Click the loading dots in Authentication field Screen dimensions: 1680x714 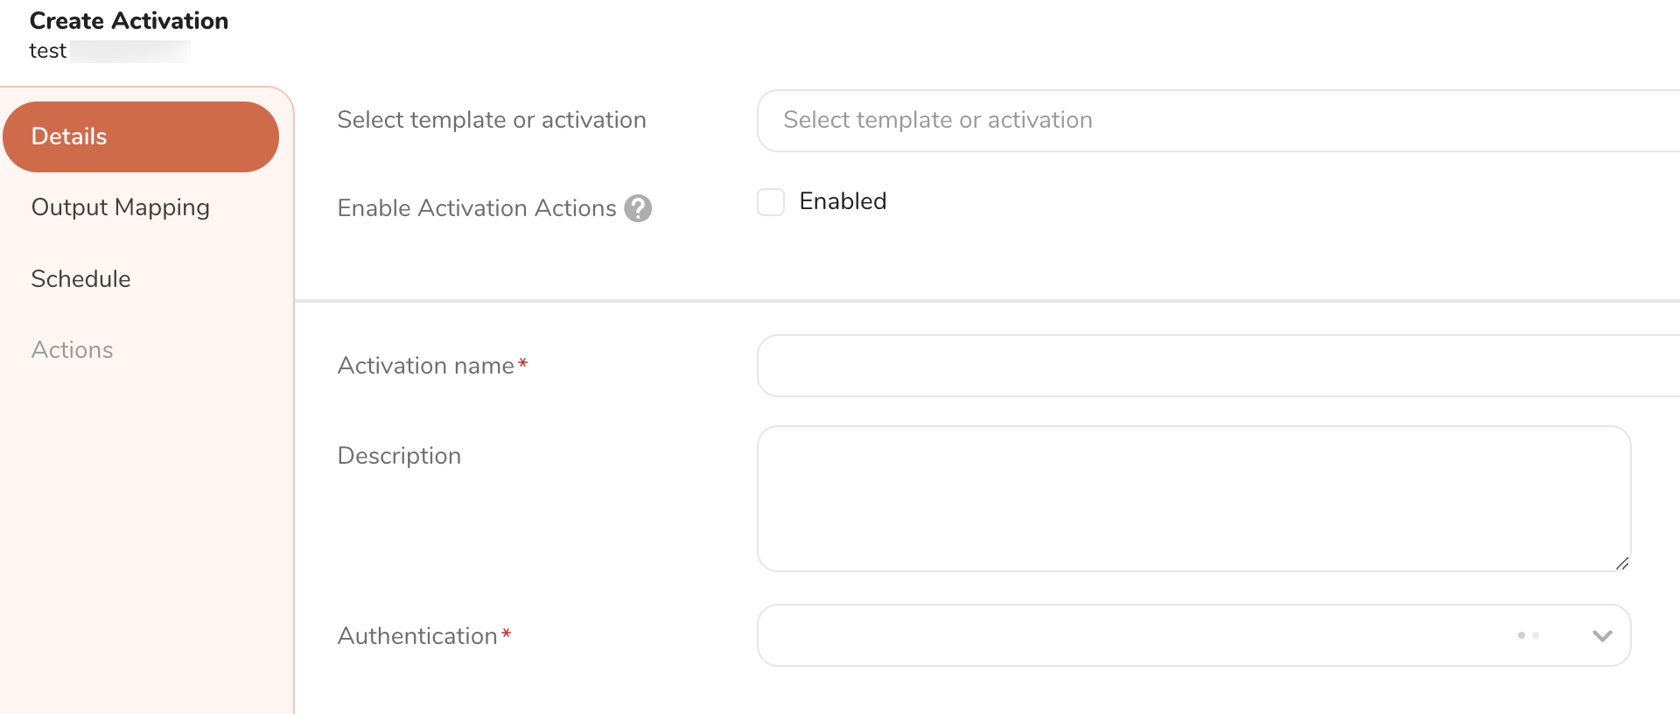tap(1529, 635)
